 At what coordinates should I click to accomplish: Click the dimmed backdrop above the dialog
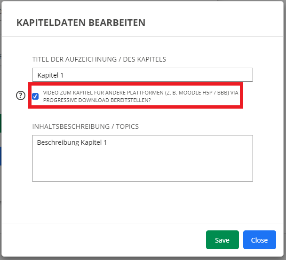pos(141,0)
